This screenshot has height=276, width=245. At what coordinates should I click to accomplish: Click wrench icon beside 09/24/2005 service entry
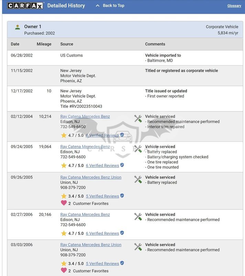[x=138, y=149]
